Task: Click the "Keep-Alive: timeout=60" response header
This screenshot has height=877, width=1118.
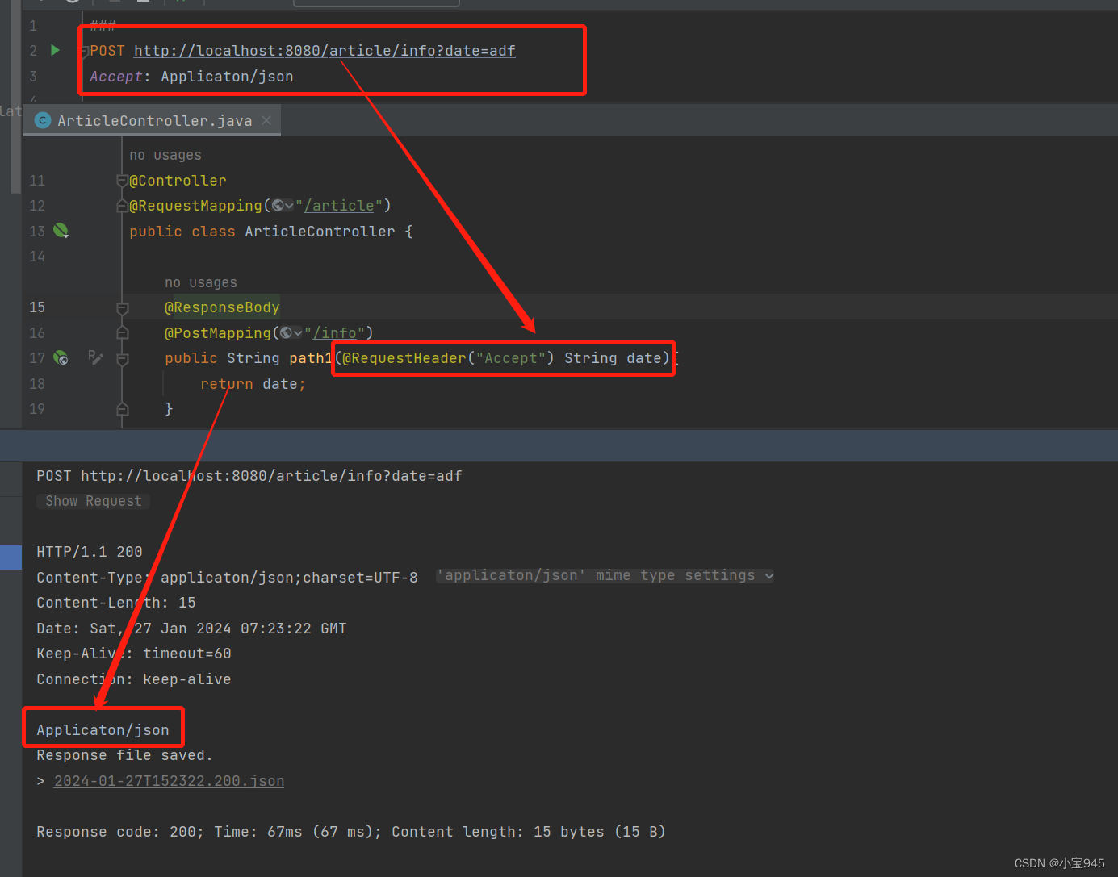Action: coord(134,654)
